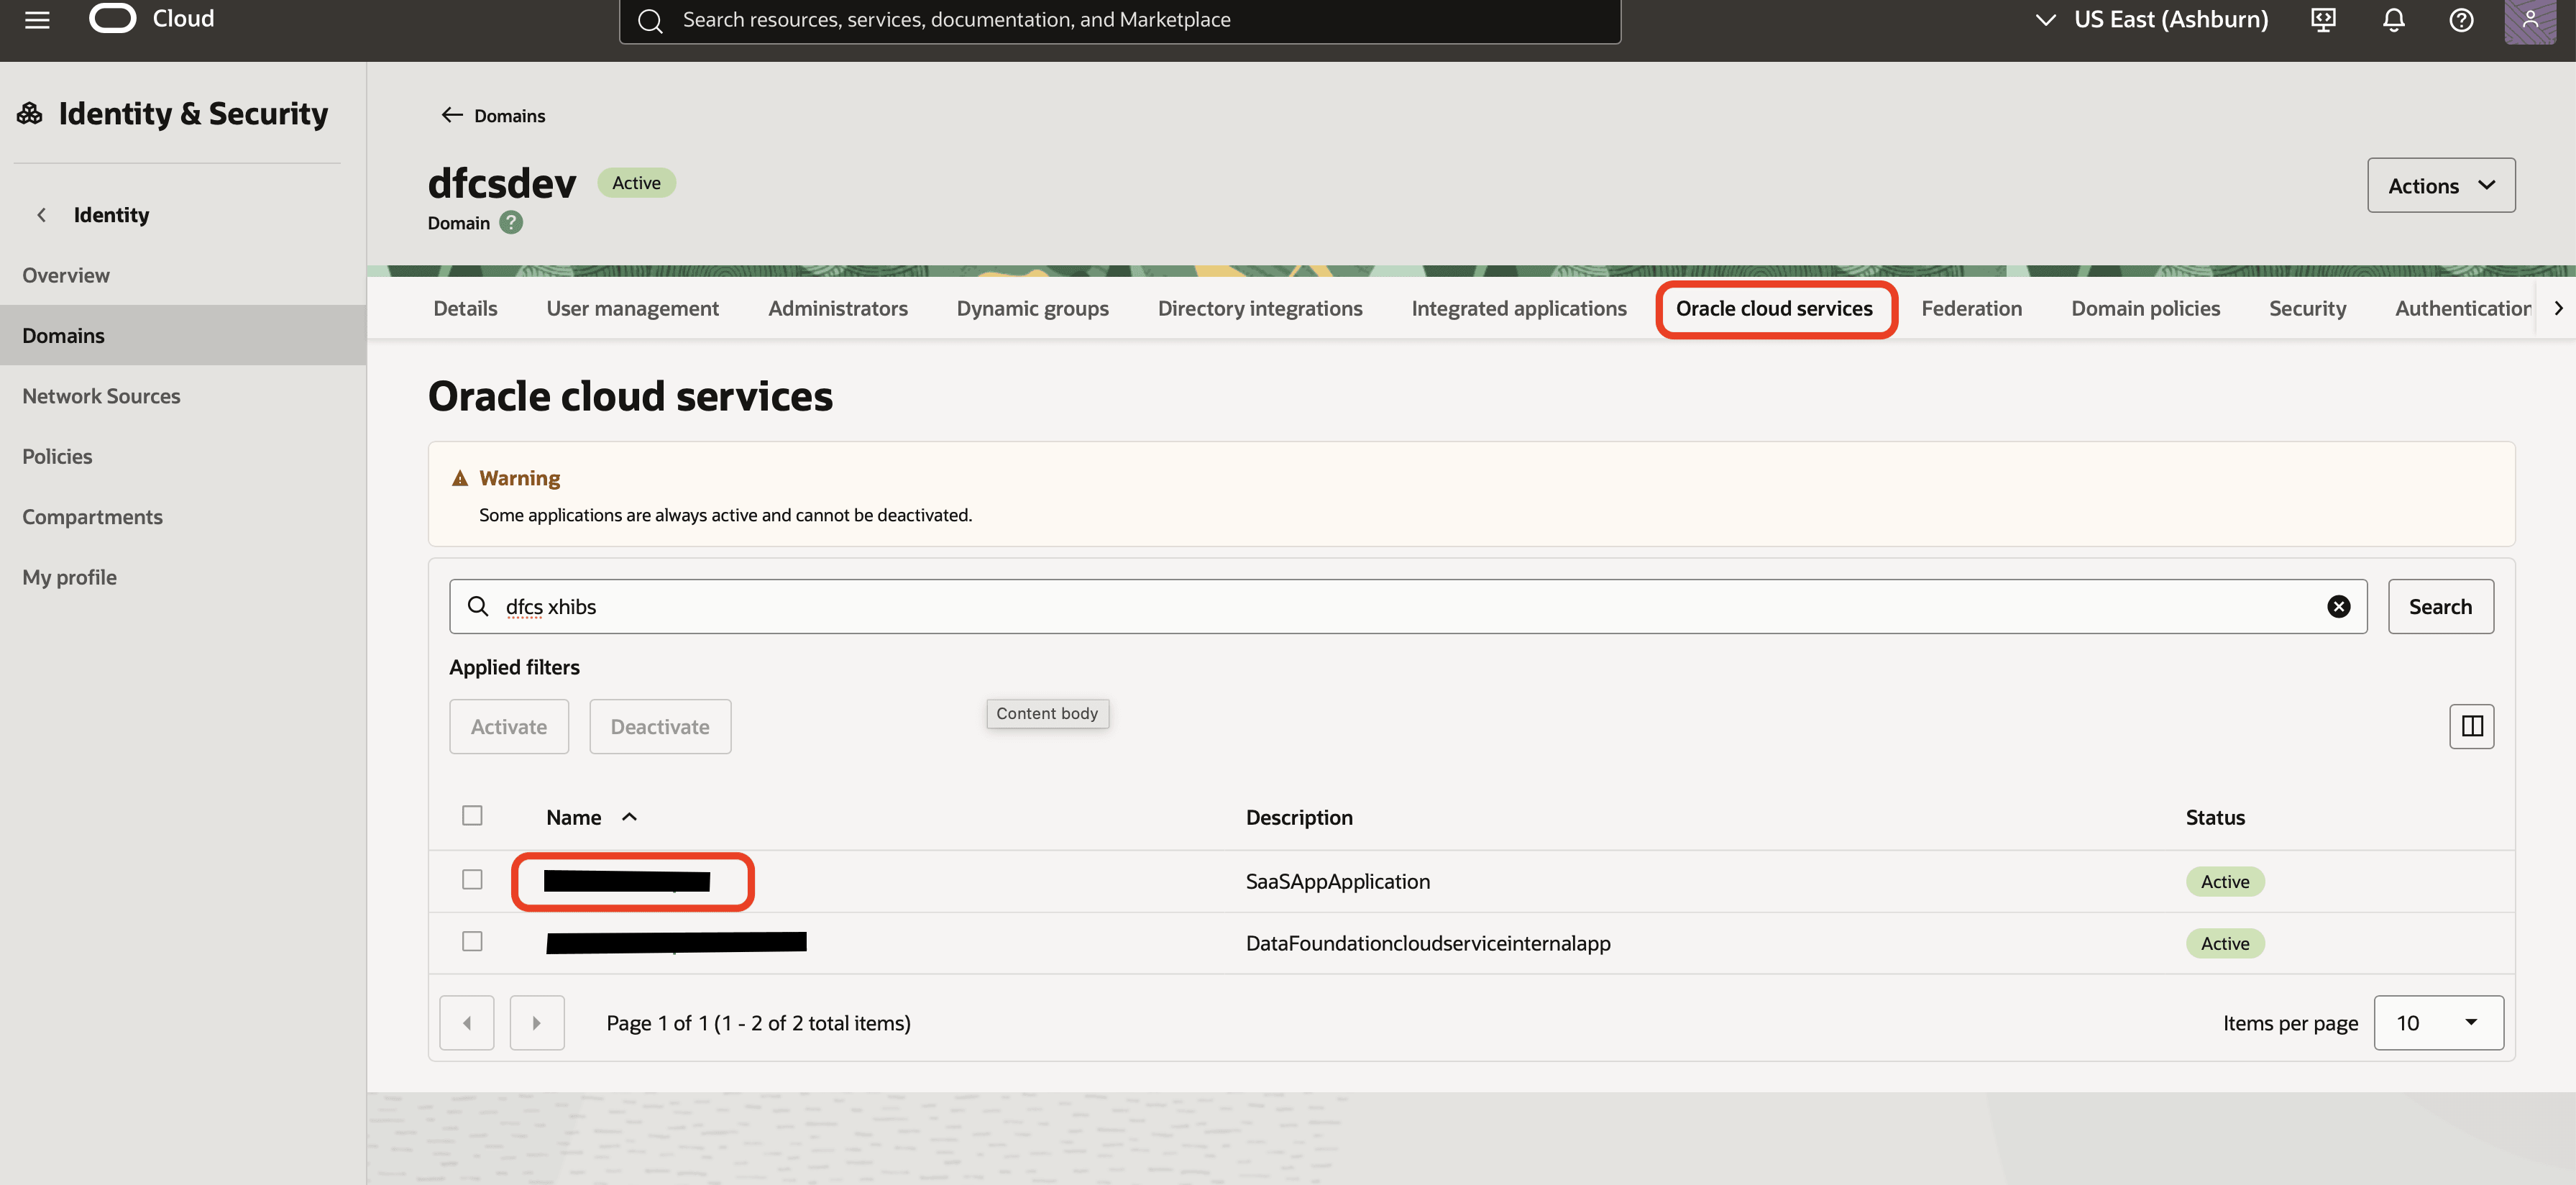Open the column display settings icon
The image size is (2576, 1185).
(2471, 726)
